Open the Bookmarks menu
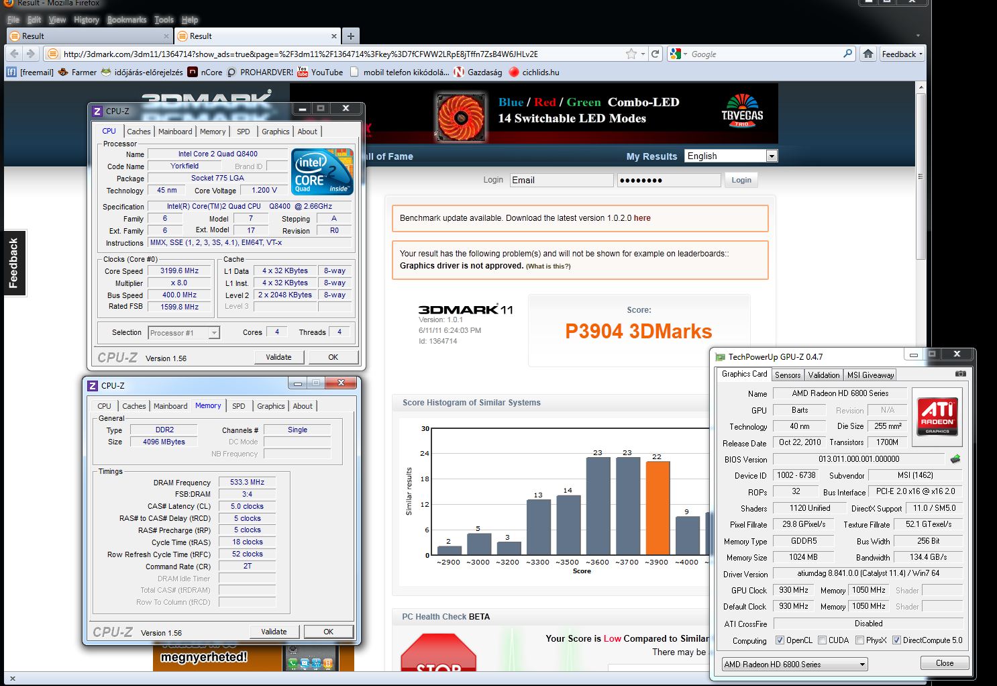The height and width of the screenshot is (686, 997). coord(126,19)
